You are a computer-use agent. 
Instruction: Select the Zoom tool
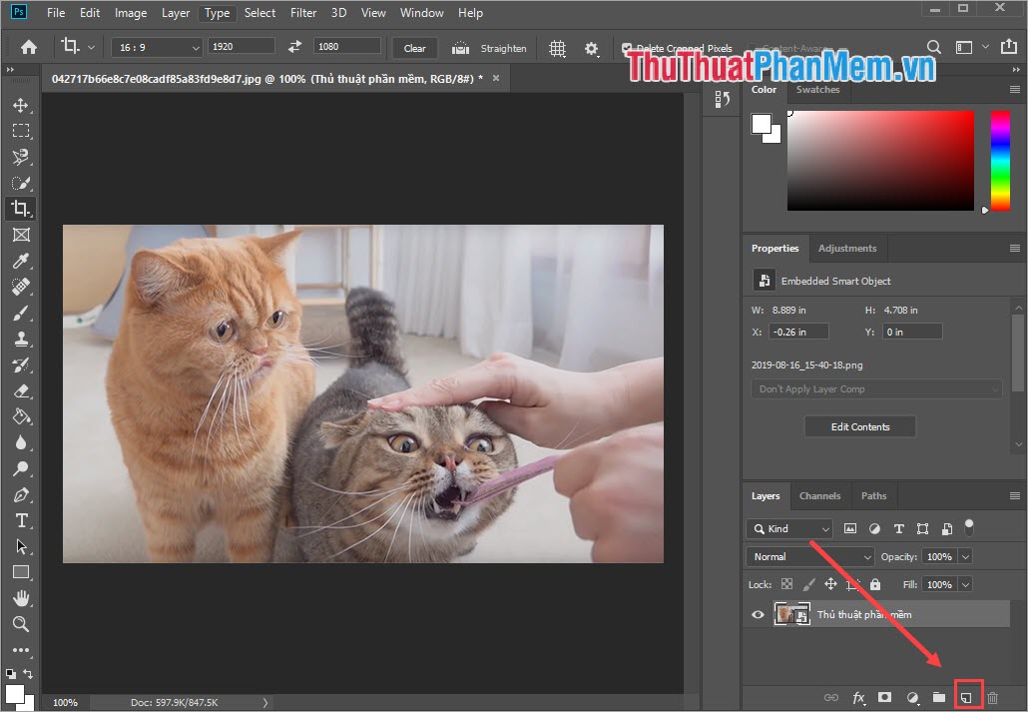click(x=22, y=624)
